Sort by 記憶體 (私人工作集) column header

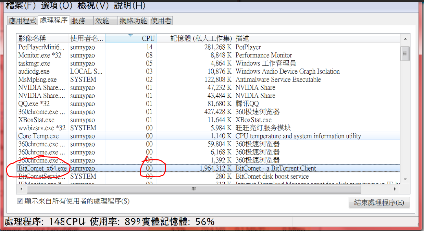(x=195, y=38)
